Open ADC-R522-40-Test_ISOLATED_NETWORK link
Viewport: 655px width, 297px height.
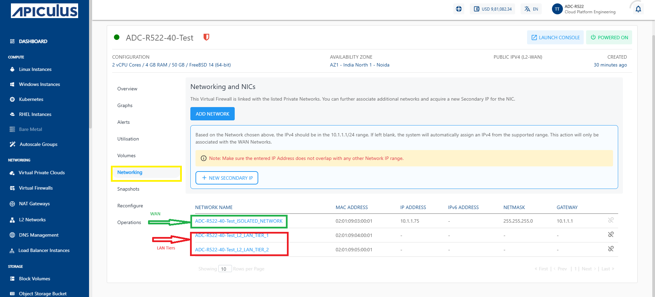239,221
